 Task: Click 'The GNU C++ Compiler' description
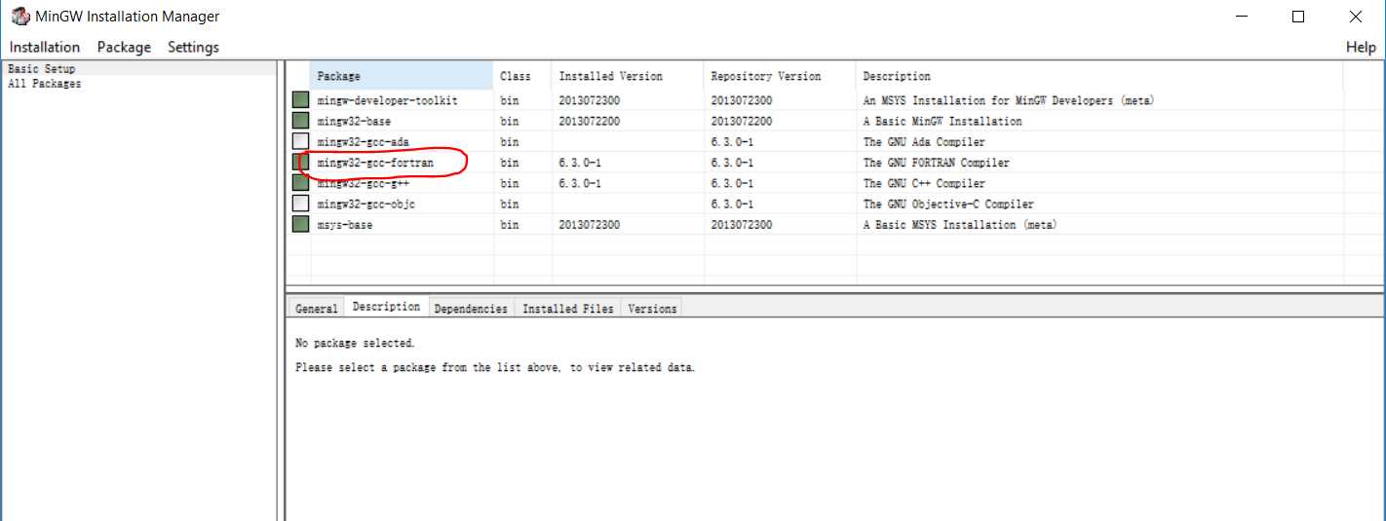click(x=924, y=183)
